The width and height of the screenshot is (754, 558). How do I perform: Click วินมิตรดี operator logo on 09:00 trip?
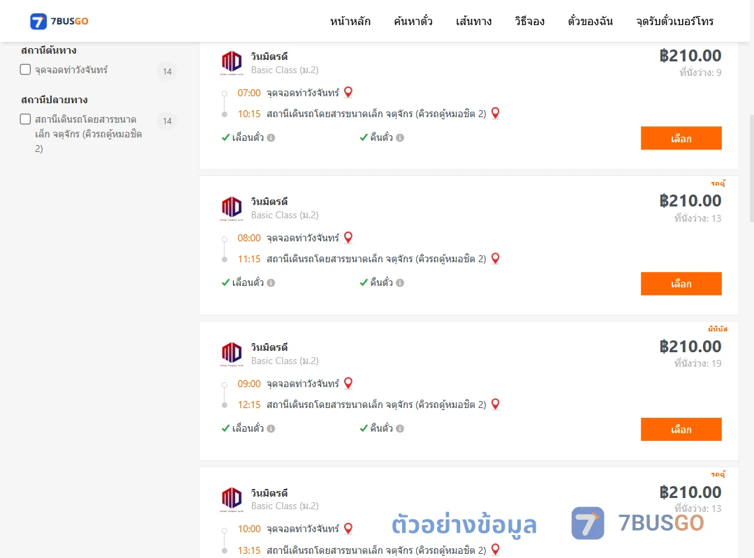pyautogui.click(x=231, y=354)
